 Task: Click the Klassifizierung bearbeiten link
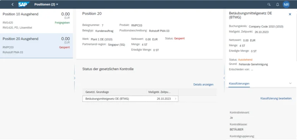click(276, 98)
